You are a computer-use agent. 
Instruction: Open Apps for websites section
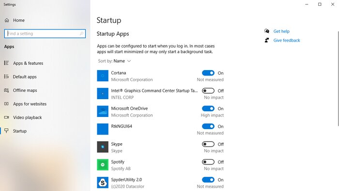point(30,104)
